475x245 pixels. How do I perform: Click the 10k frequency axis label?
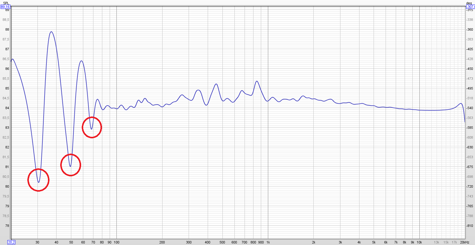click(419, 242)
